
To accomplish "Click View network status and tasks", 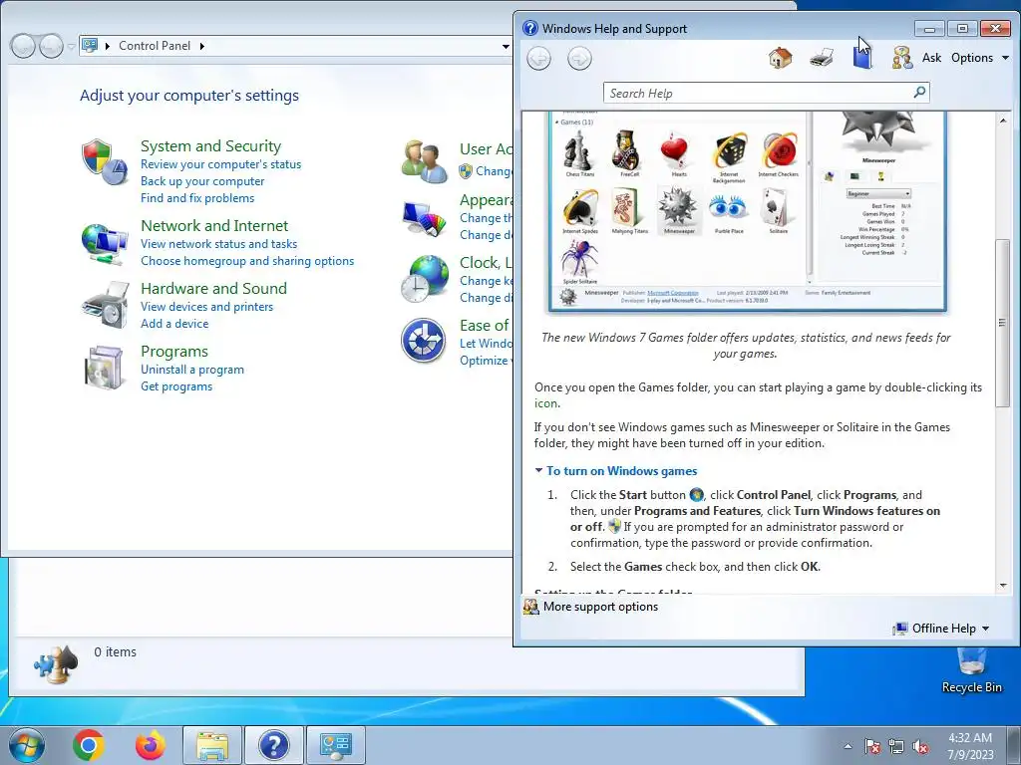I will [218, 244].
